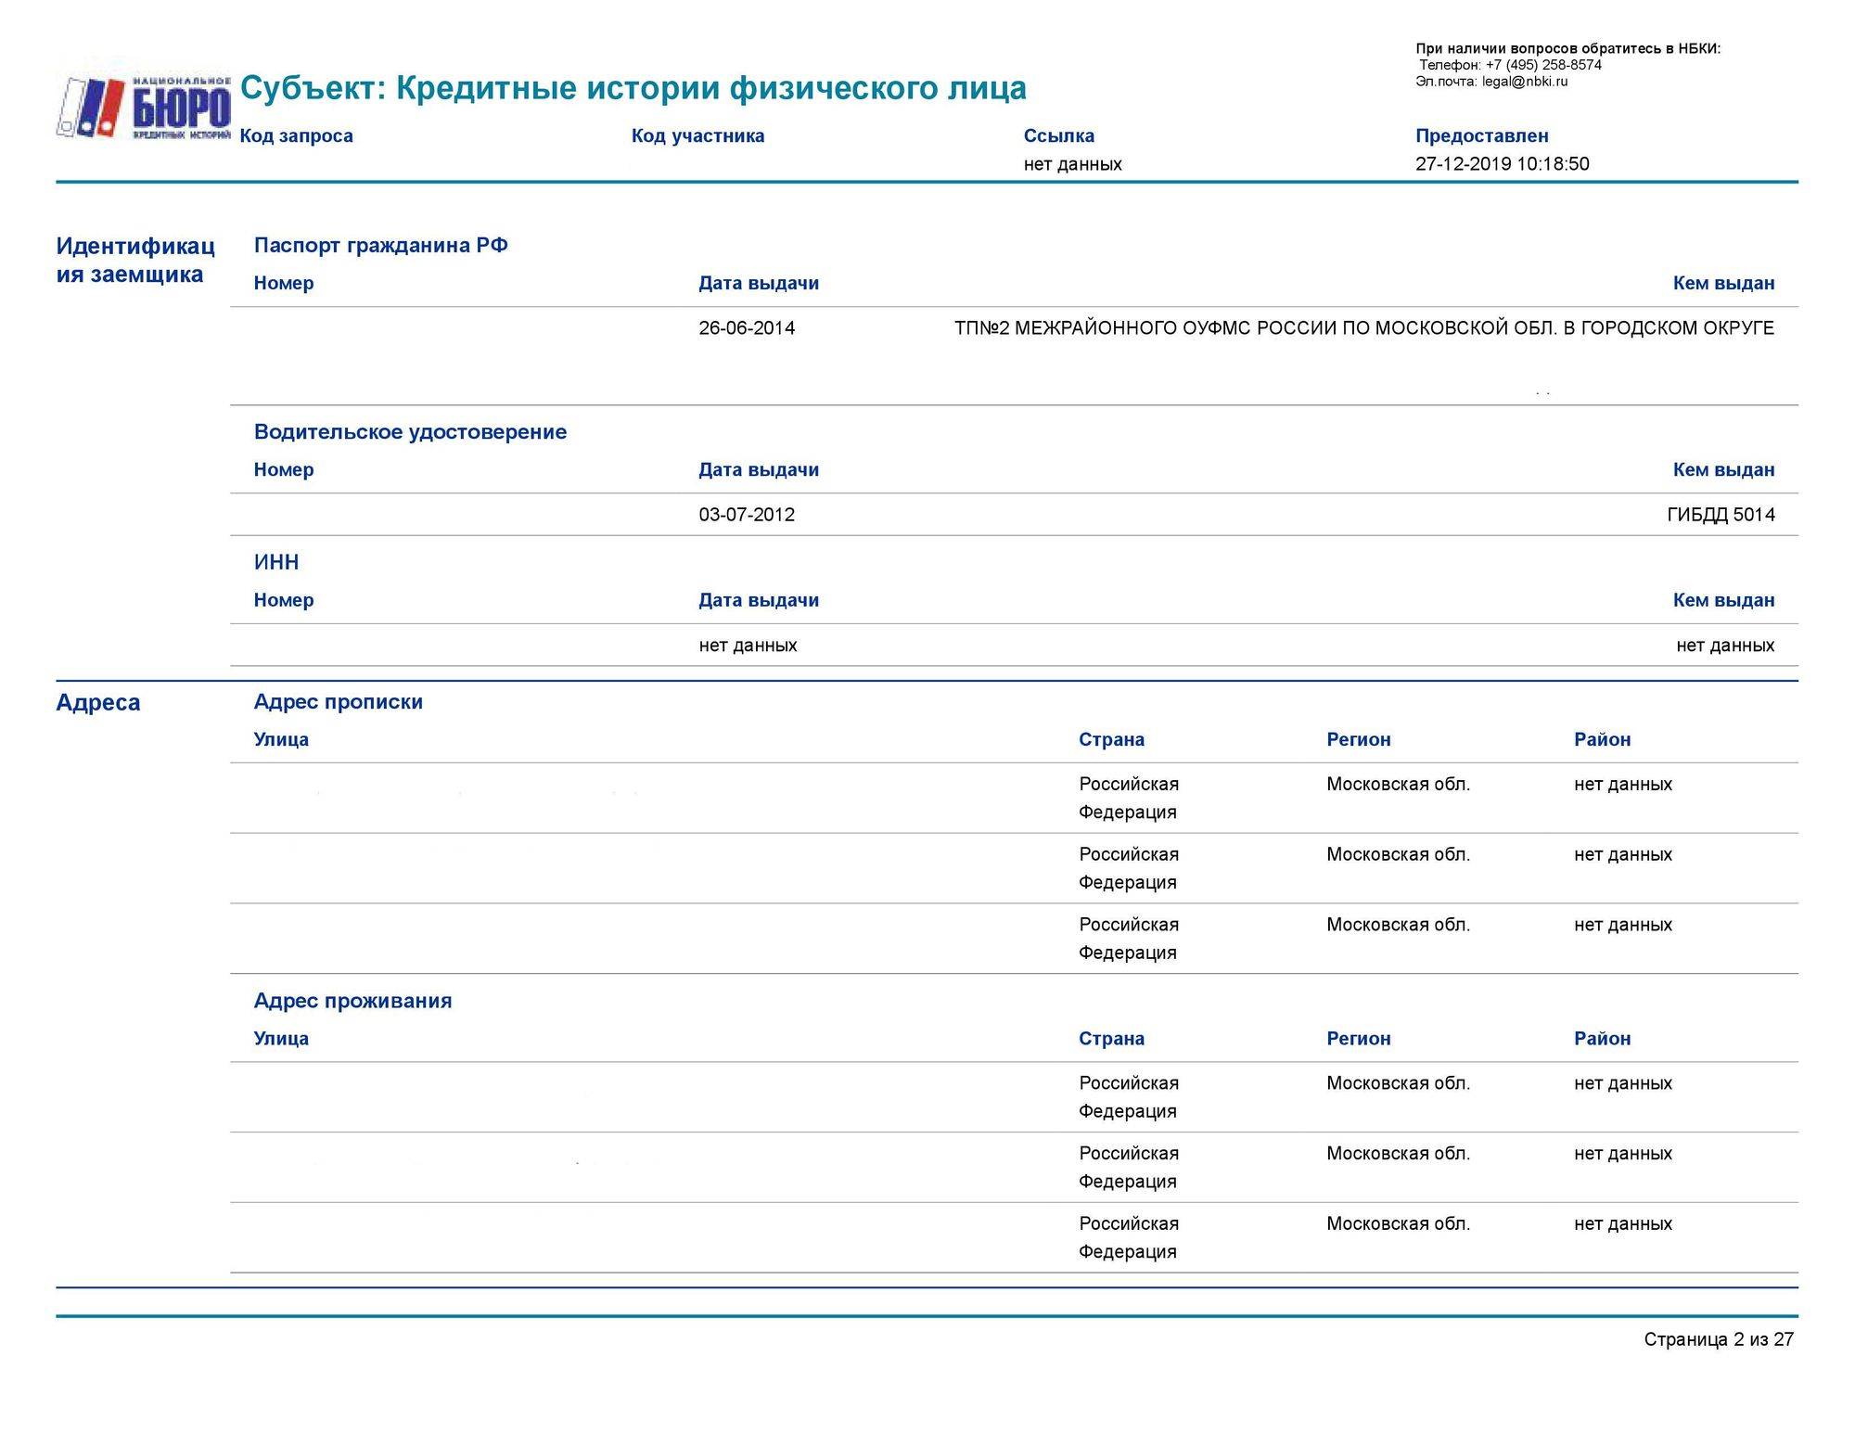Click the 'Код запроса' header label
1855x1433 pixels.
[x=297, y=136]
